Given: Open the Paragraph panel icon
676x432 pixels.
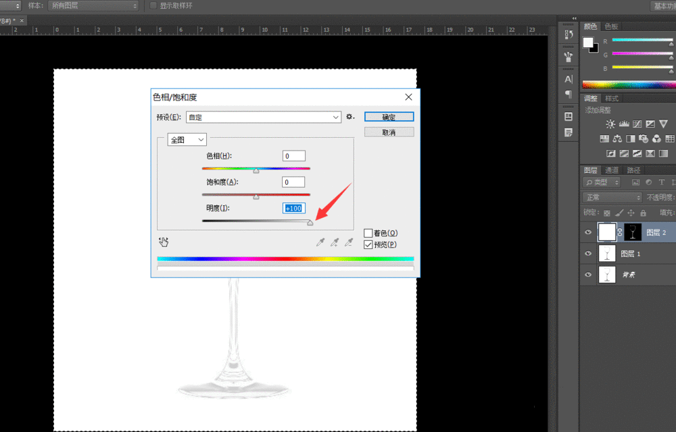Looking at the screenshot, I should 568,94.
